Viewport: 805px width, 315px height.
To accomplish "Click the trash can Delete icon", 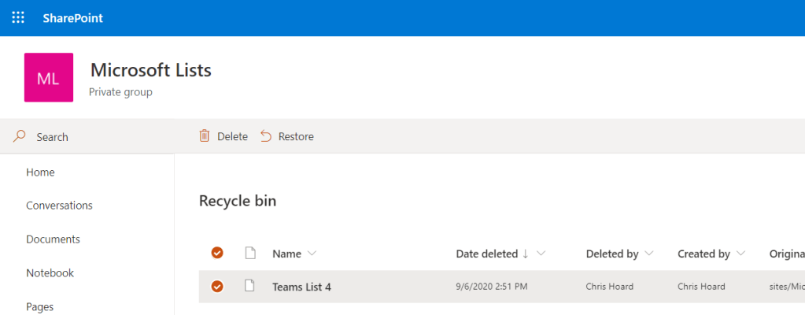I will (205, 136).
